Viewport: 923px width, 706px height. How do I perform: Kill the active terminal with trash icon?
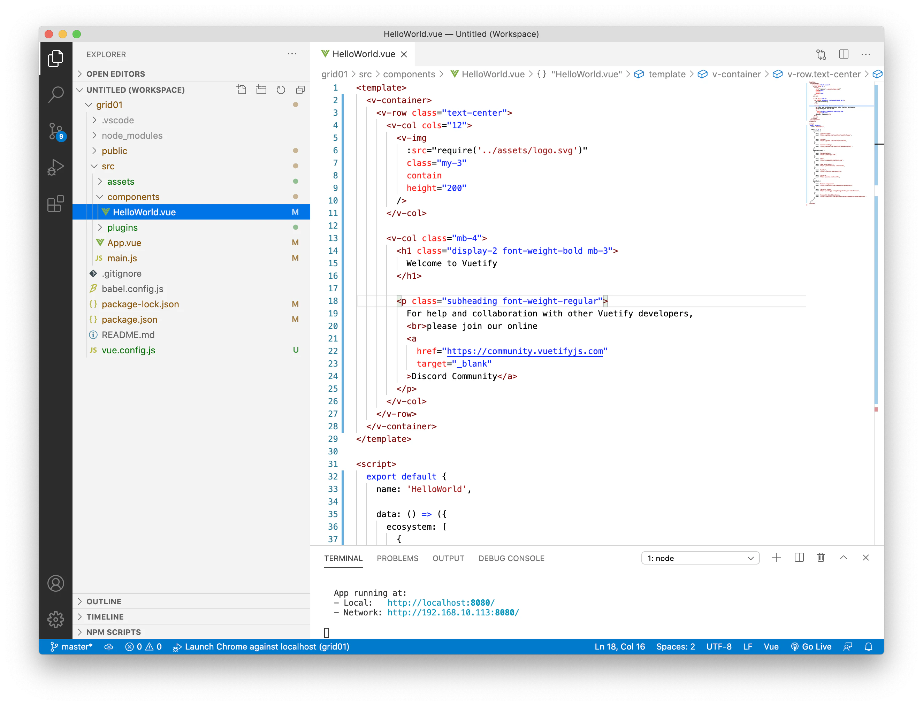tap(821, 558)
